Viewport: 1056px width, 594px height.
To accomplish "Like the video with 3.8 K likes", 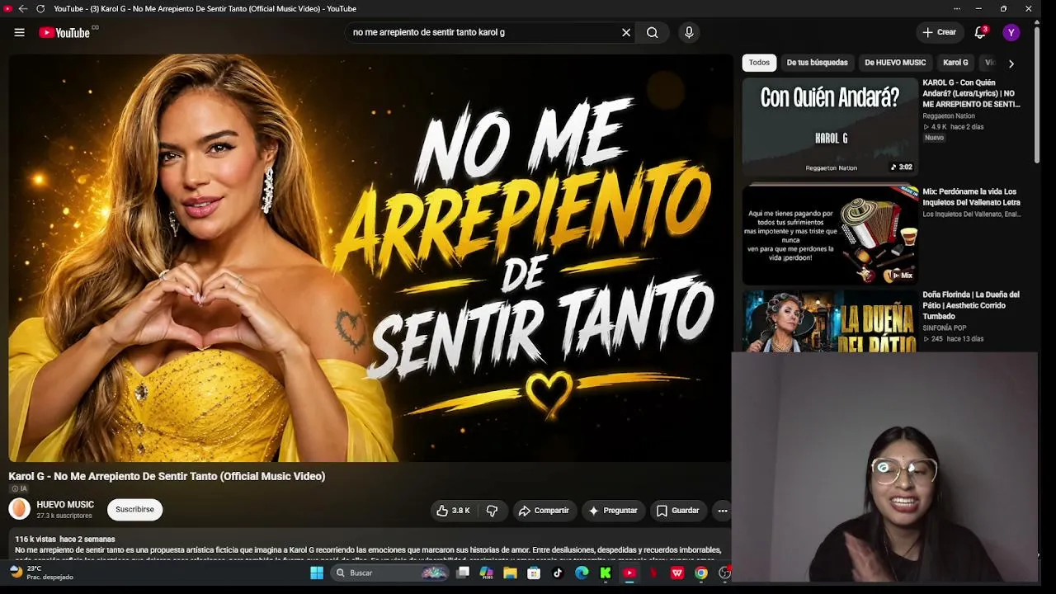I will [x=452, y=511].
